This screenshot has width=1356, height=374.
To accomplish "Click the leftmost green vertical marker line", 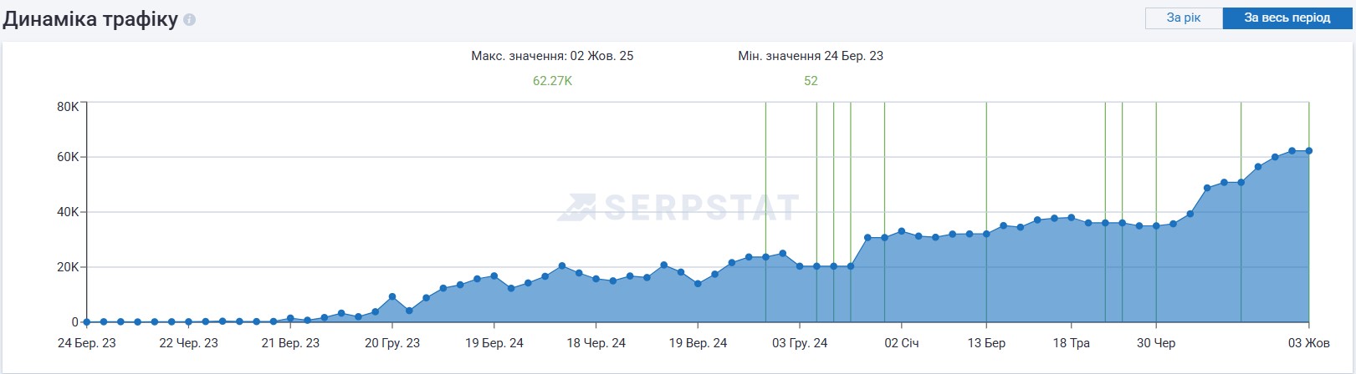I will pos(765,167).
